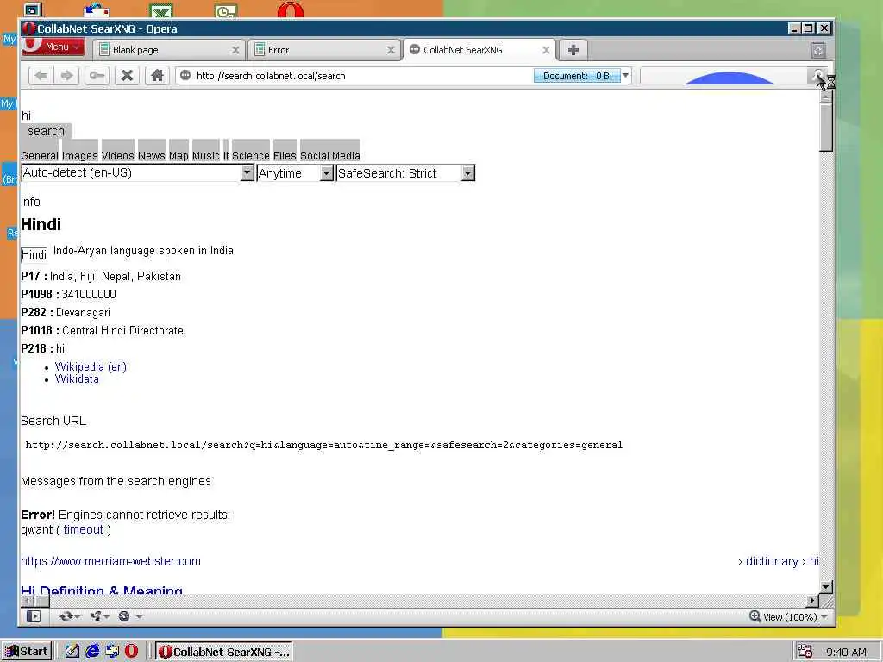This screenshot has height=662, width=883.
Task: Switch to the Error tab
Action: point(324,50)
